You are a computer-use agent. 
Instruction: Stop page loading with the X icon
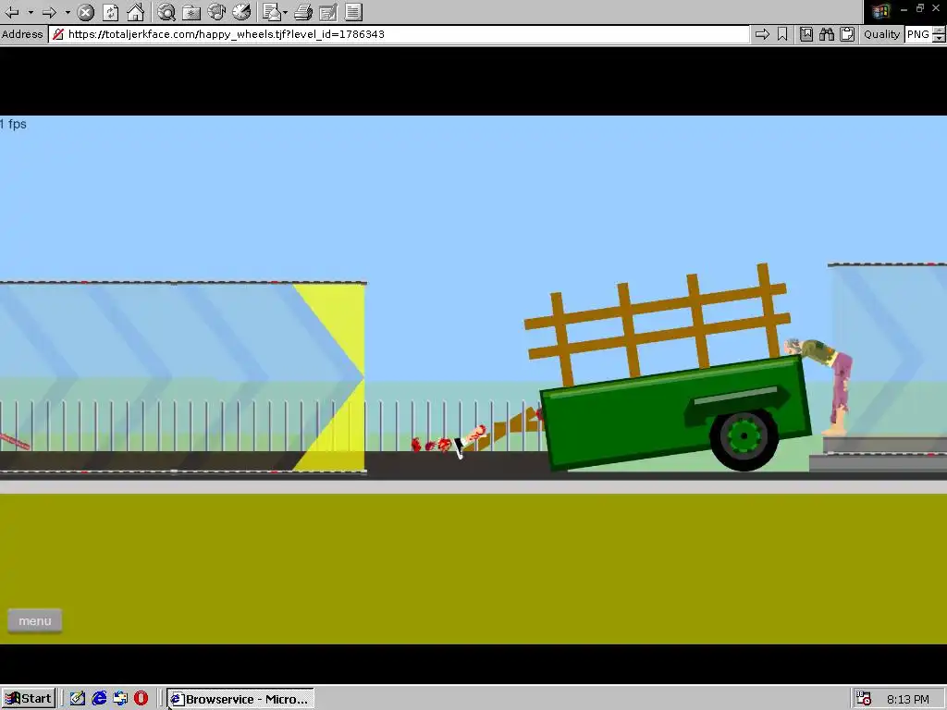86,12
